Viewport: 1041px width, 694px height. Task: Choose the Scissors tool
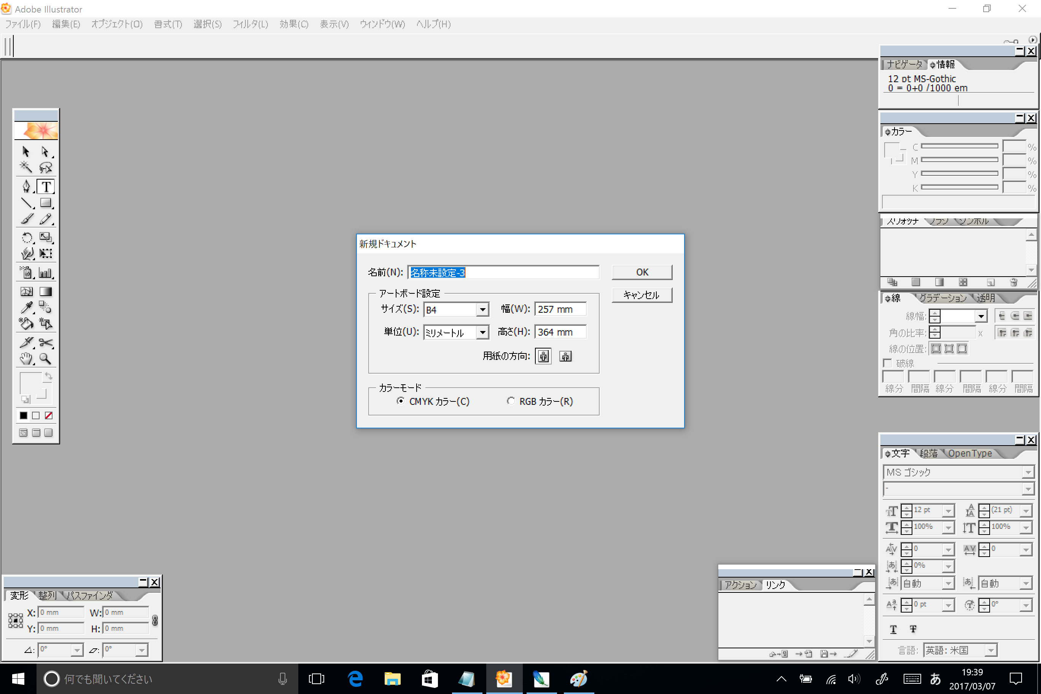[46, 342]
